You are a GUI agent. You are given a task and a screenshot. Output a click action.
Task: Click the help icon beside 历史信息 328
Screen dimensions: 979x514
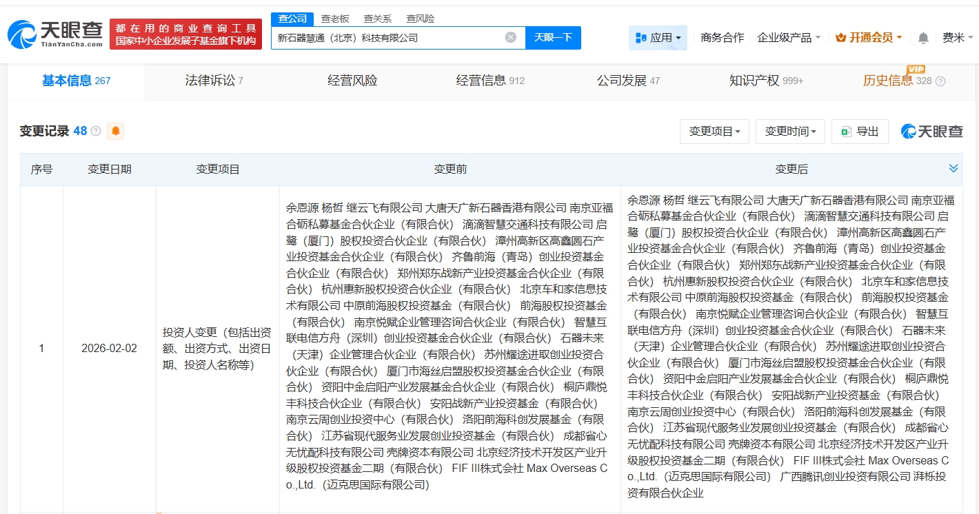tap(940, 81)
